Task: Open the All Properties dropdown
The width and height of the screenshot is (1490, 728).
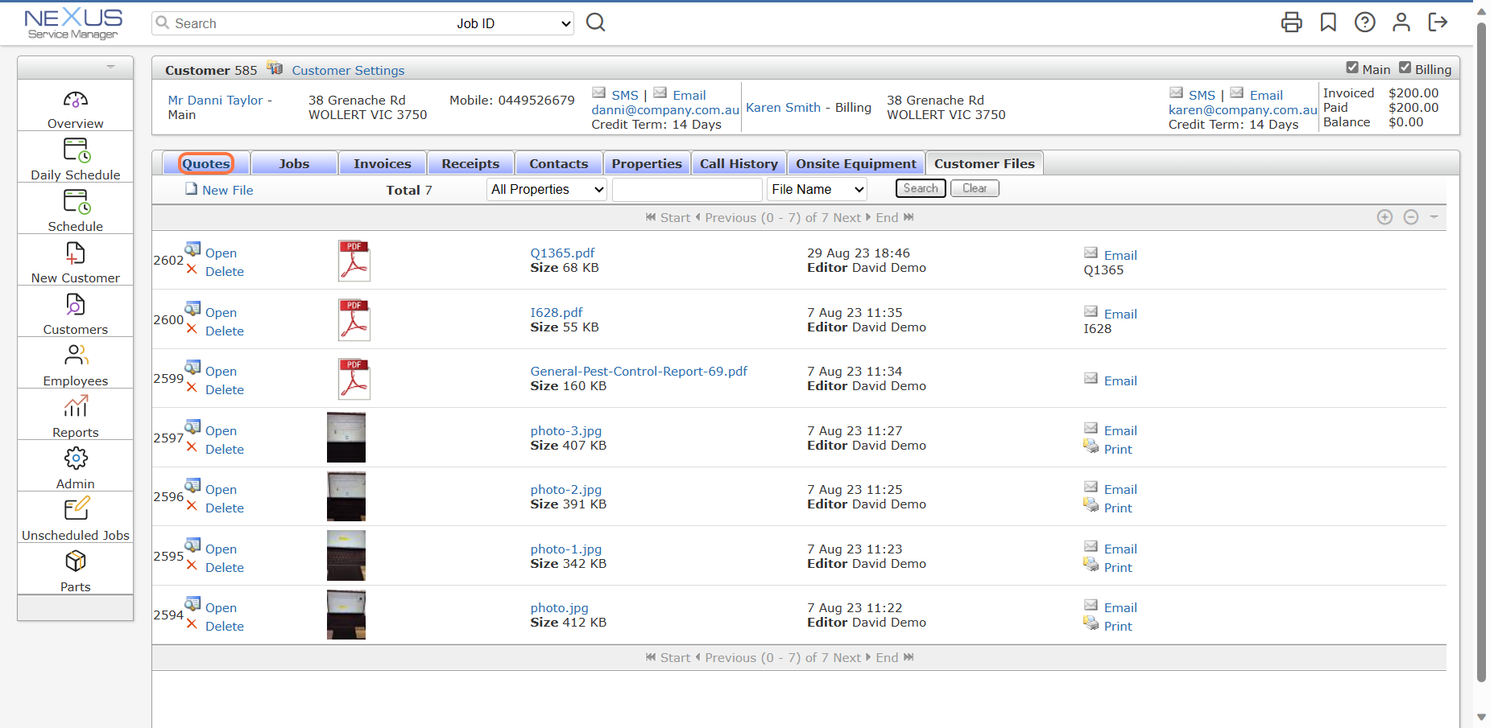Action: pos(547,190)
